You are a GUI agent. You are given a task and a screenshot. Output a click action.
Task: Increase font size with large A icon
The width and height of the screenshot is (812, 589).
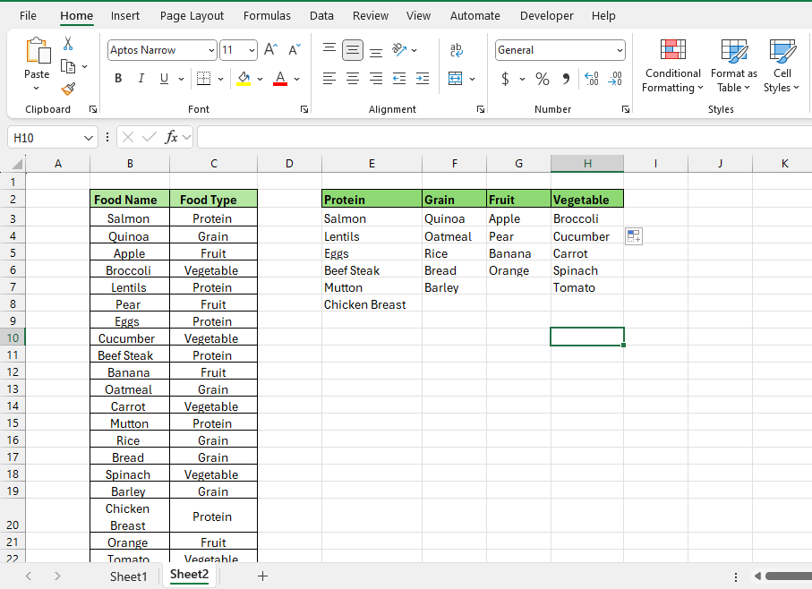tap(270, 50)
